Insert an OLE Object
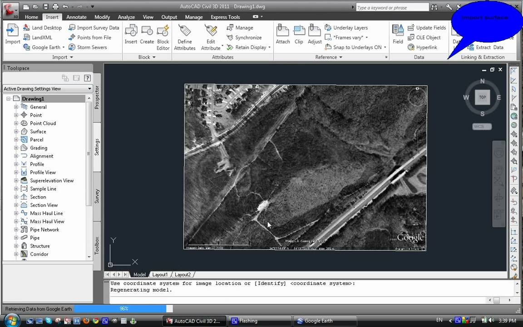The height and width of the screenshot is (327, 523). pyautogui.click(x=424, y=37)
